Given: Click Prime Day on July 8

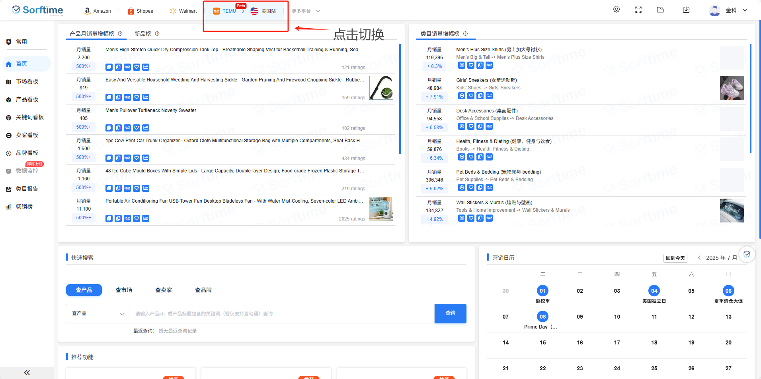Looking at the screenshot, I should [x=542, y=317].
